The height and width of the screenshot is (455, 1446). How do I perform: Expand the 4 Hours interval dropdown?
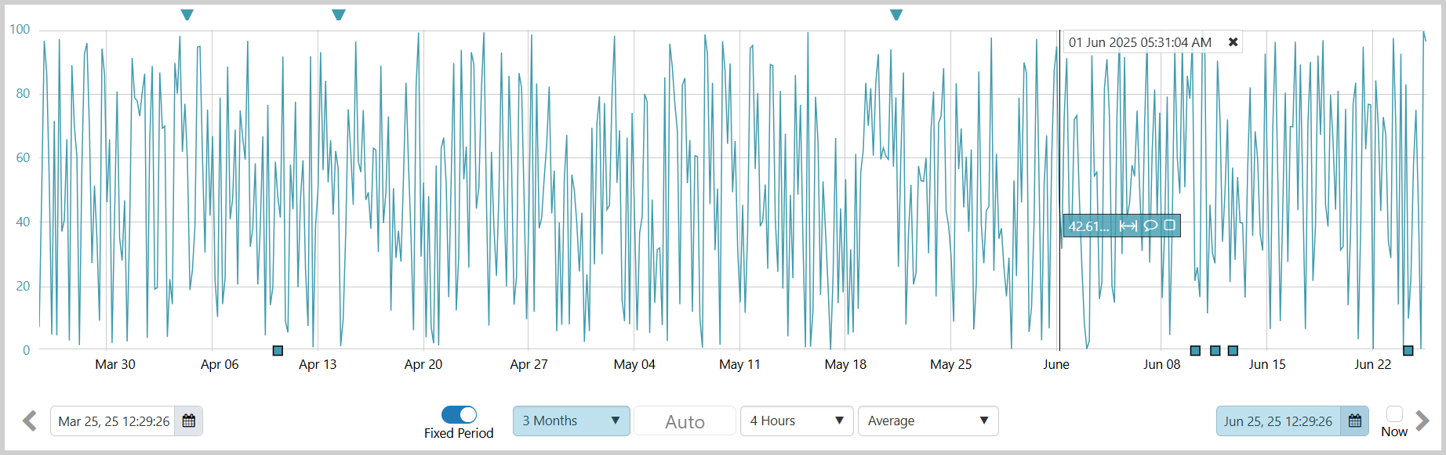point(796,421)
